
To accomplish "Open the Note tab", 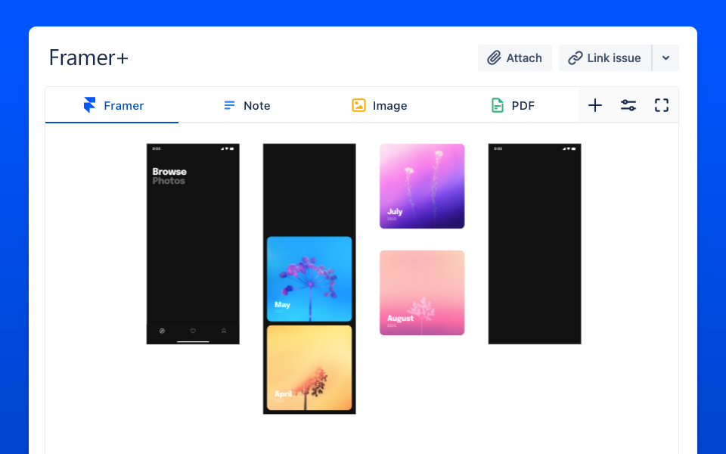I will 247,105.
